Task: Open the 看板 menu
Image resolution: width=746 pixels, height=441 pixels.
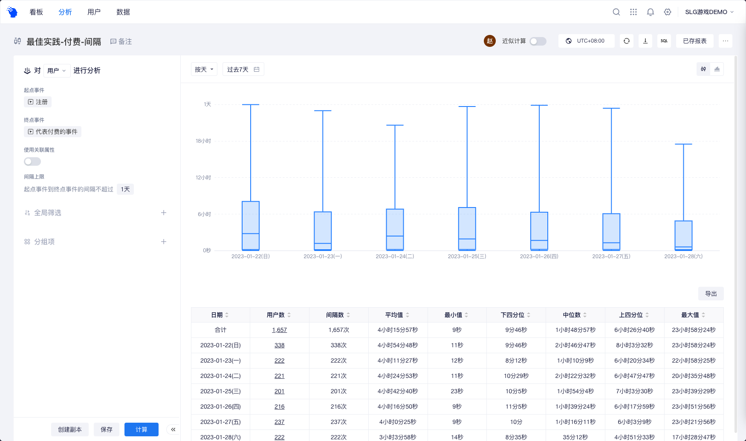Action: click(36, 12)
